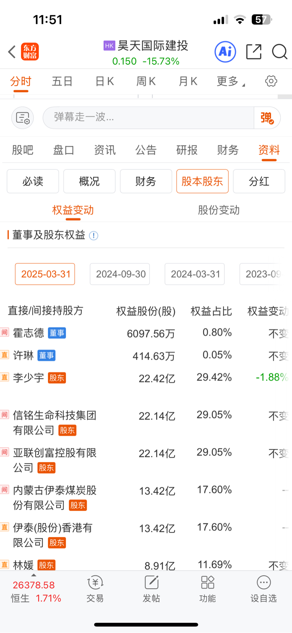This screenshot has height=633, width=292.
Task: Click the 概况 button
Action: pos(89,181)
